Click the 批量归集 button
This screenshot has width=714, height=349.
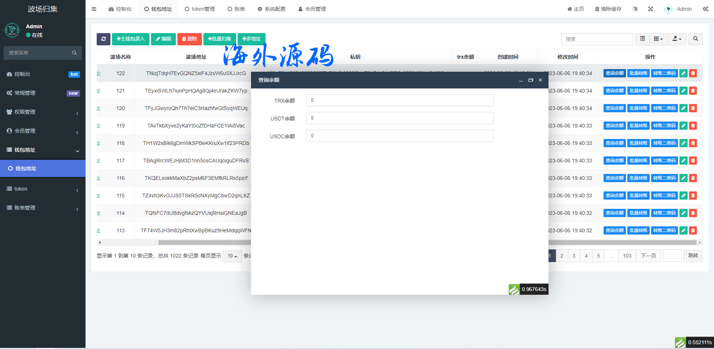(220, 39)
